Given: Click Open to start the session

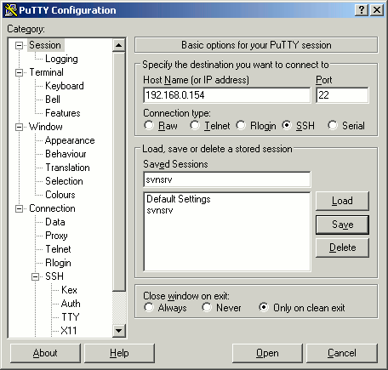Looking at the screenshot, I should click(x=267, y=353).
